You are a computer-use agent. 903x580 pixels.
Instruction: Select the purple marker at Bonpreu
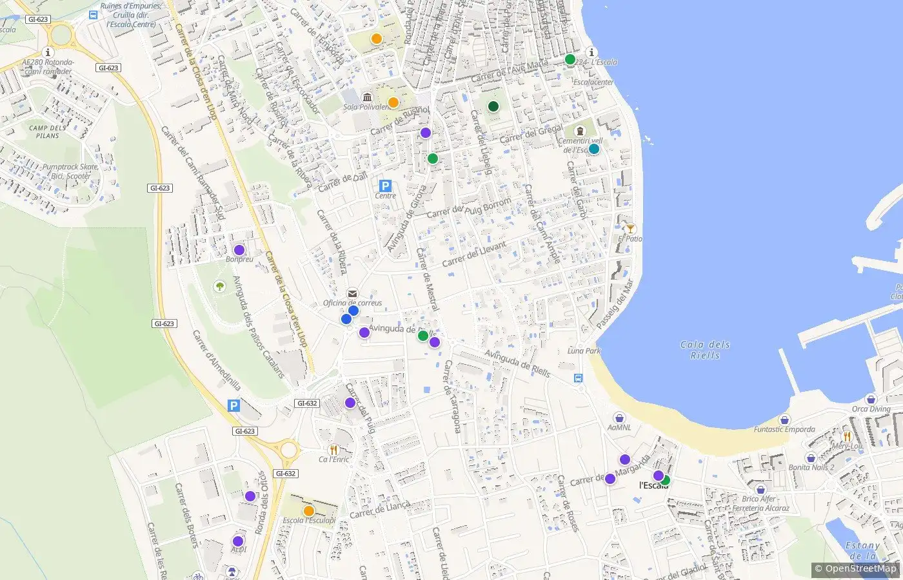pyautogui.click(x=239, y=250)
